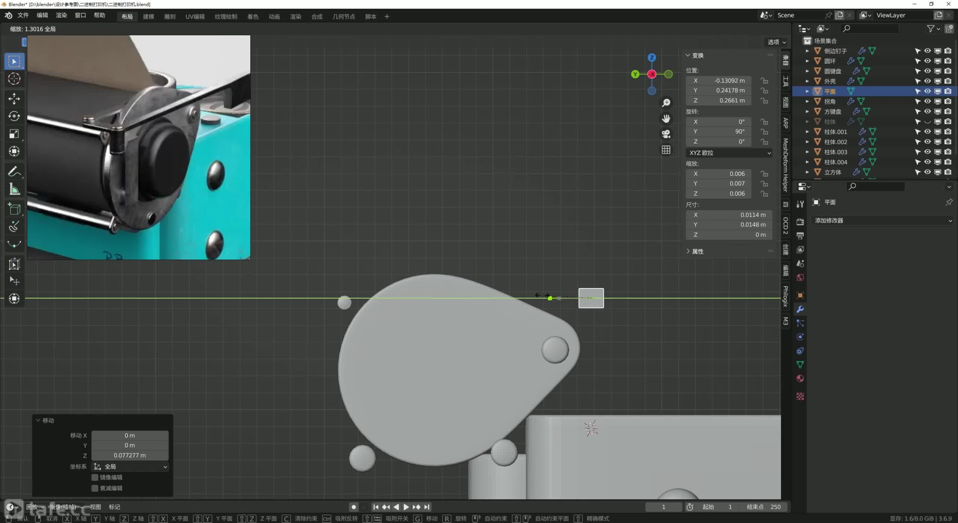
Task: Open the Material properties tab
Action: (x=800, y=379)
